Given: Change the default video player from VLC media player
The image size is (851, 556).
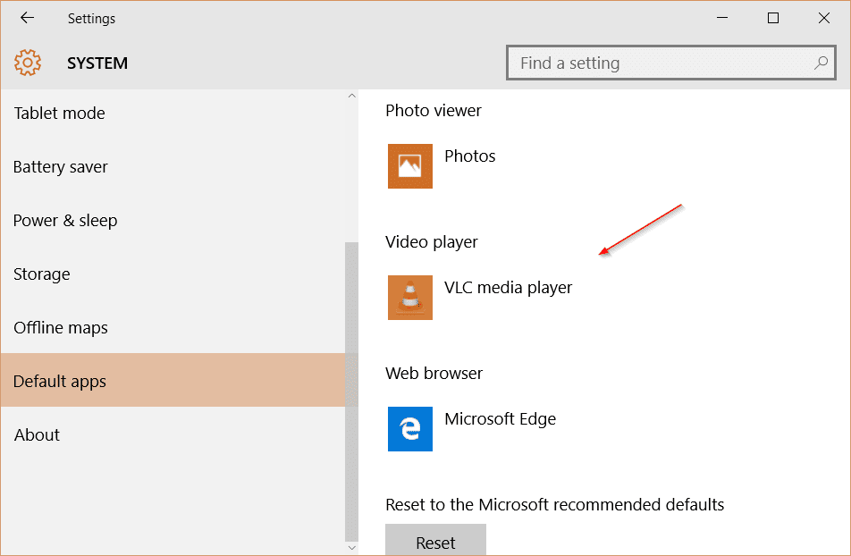Looking at the screenshot, I should click(x=508, y=288).
